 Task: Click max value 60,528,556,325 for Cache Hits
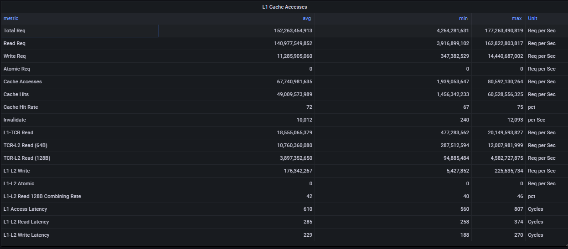tap(505, 94)
